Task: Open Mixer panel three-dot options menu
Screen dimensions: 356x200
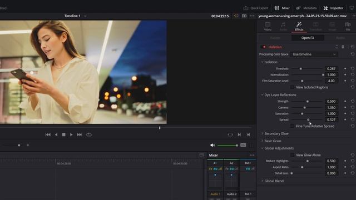Action: [252, 155]
